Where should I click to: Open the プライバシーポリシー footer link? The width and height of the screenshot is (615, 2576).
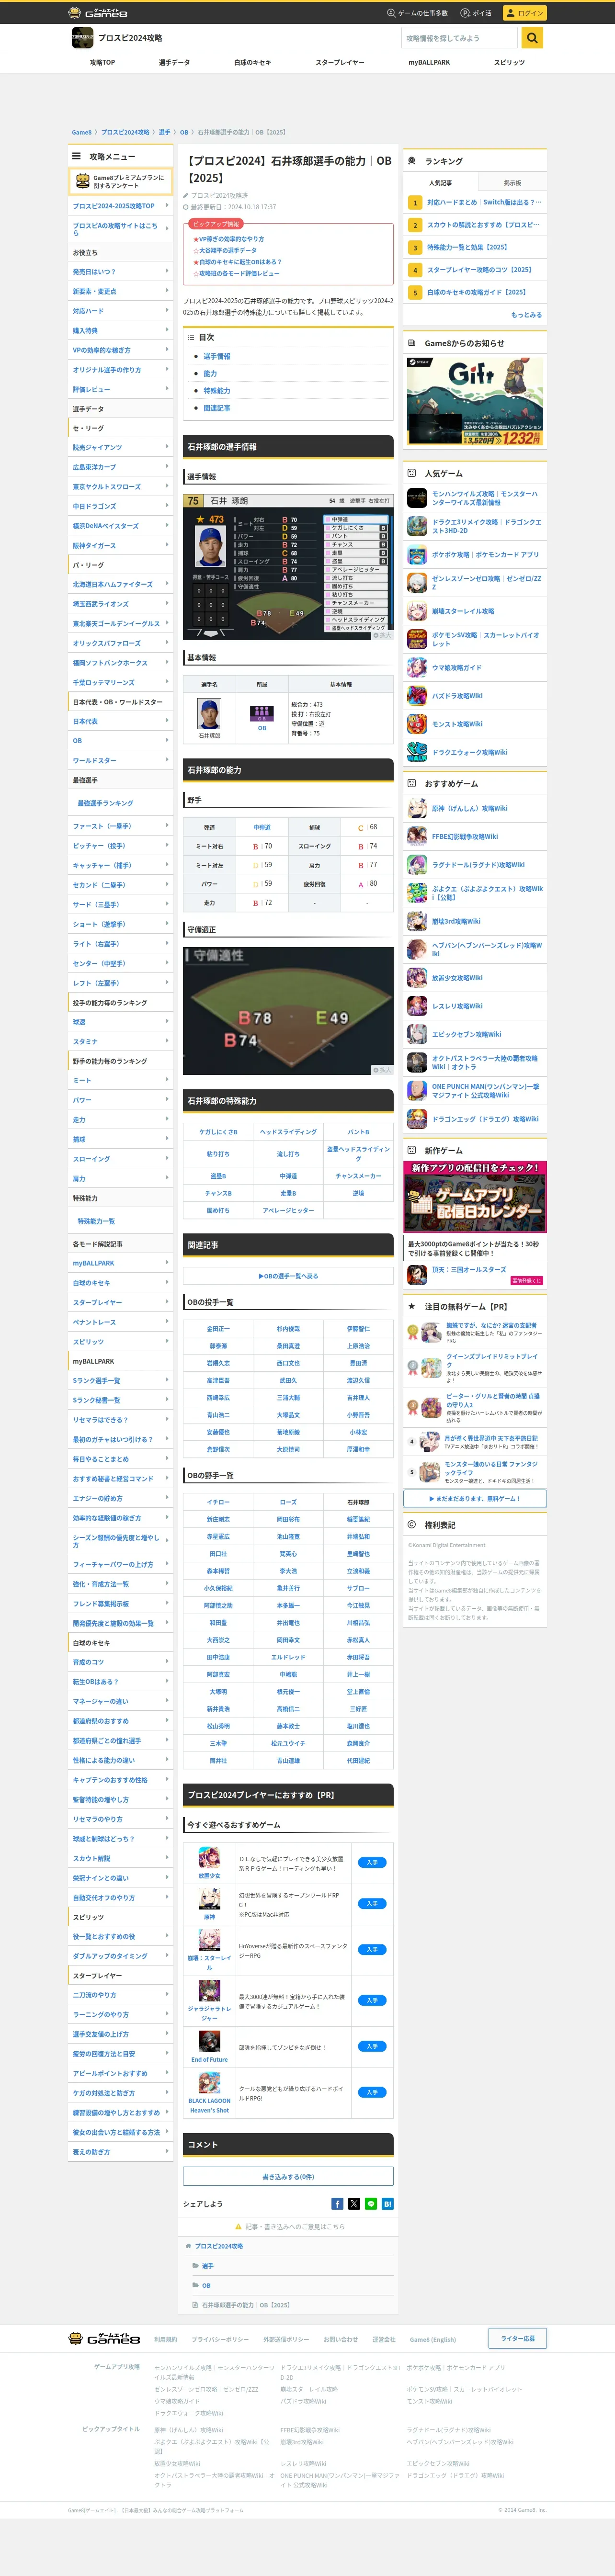(x=220, y=2340)
